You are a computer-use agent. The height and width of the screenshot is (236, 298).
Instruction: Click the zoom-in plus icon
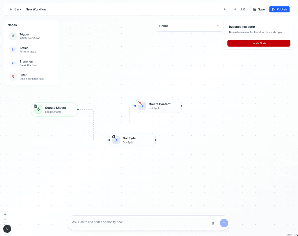[x=5, y=214]
